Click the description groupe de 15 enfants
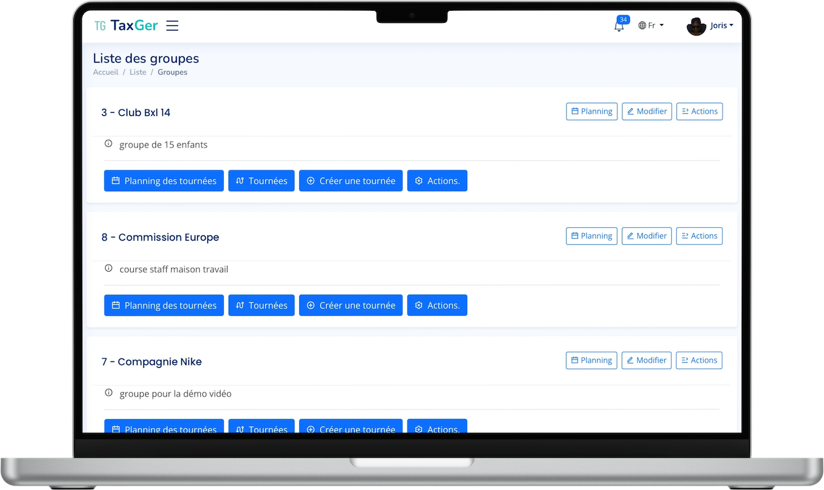Viewport: 824px width, 490px height. 164,144
